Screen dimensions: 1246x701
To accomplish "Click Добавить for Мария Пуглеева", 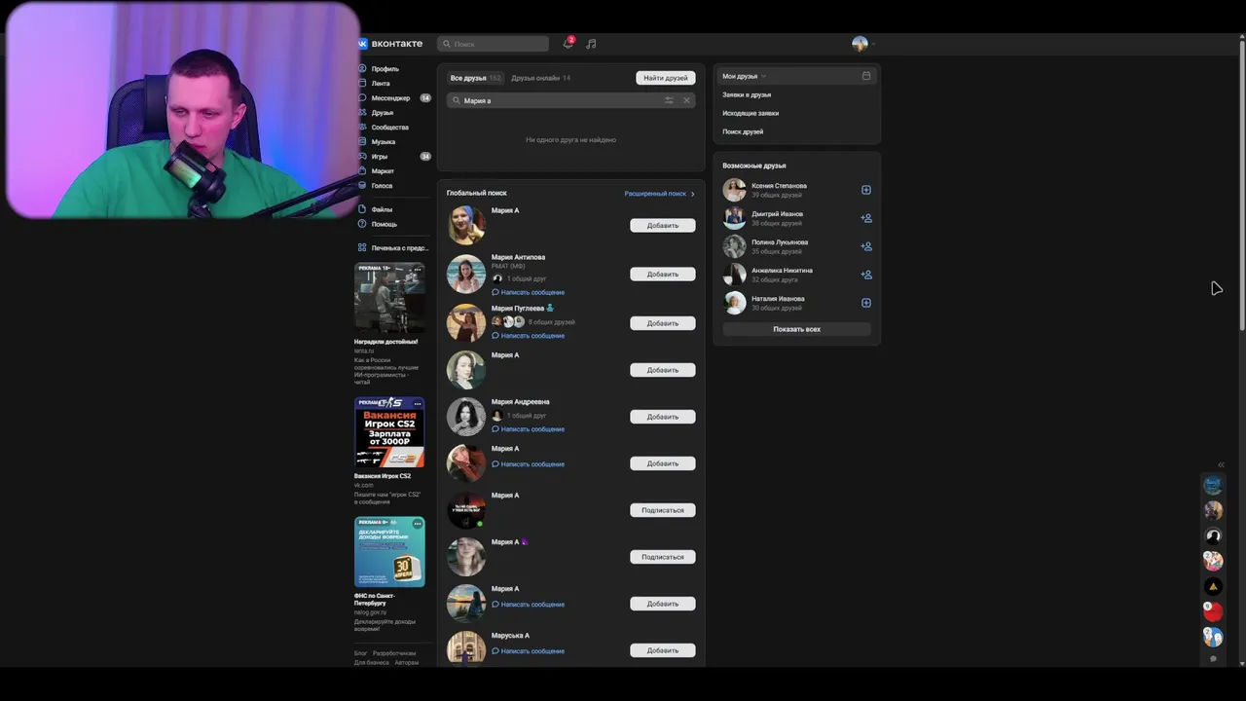I will point(663,323).
